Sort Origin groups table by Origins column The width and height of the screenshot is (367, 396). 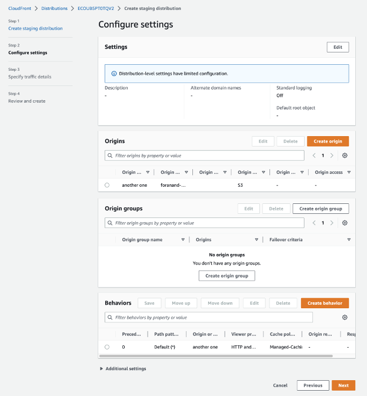(x=256, y=239)
